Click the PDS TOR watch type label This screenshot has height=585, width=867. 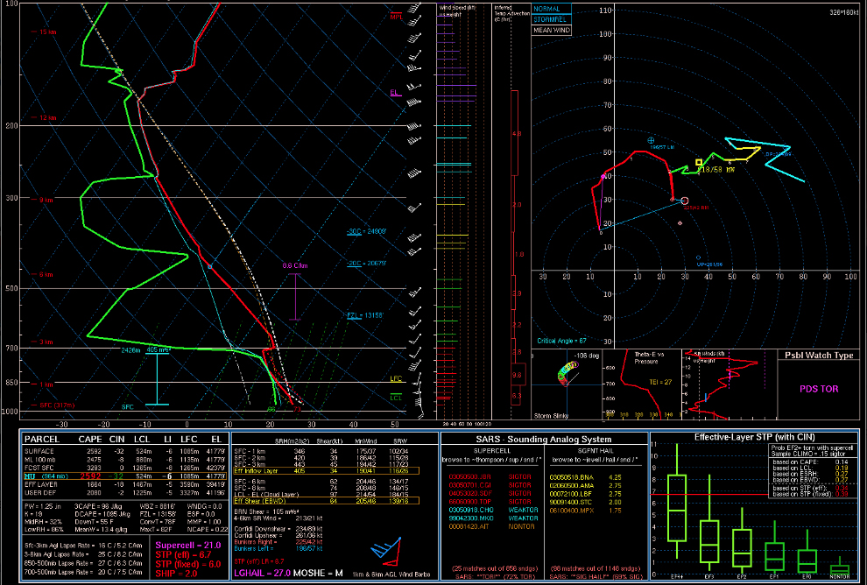[820, 387]
